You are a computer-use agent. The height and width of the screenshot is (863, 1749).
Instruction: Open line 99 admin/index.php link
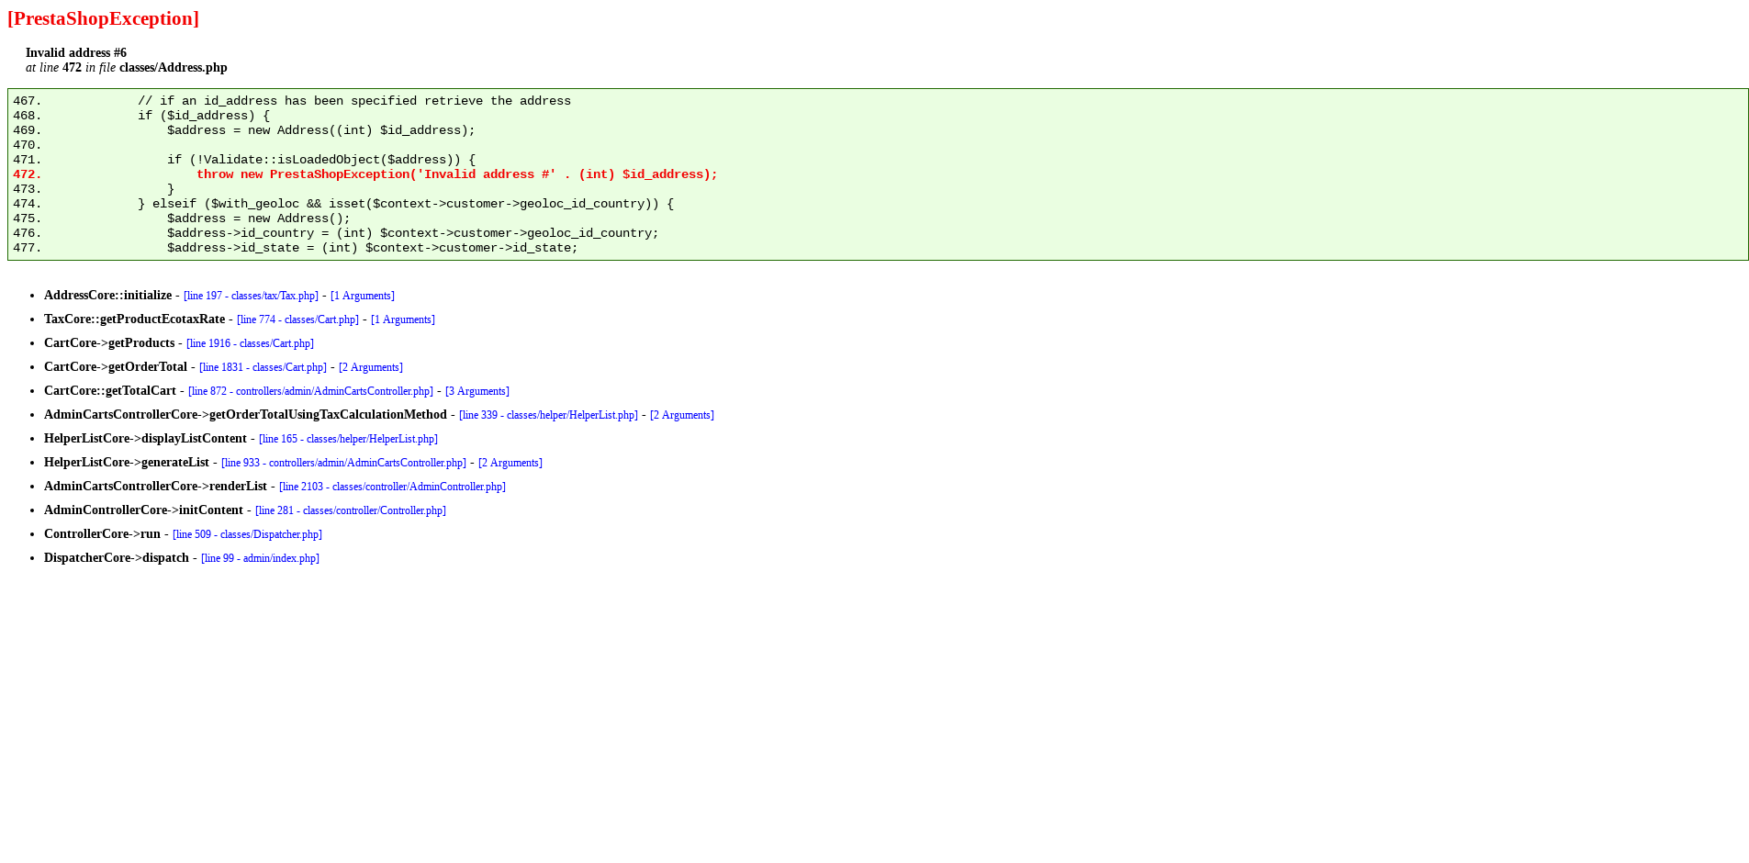click(260, 558)
